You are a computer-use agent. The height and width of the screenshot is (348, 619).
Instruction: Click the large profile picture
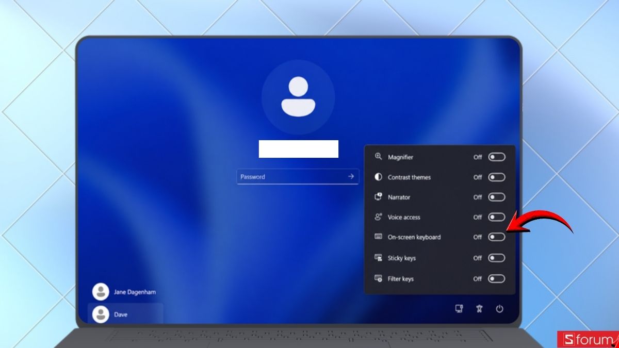(298, 96)
